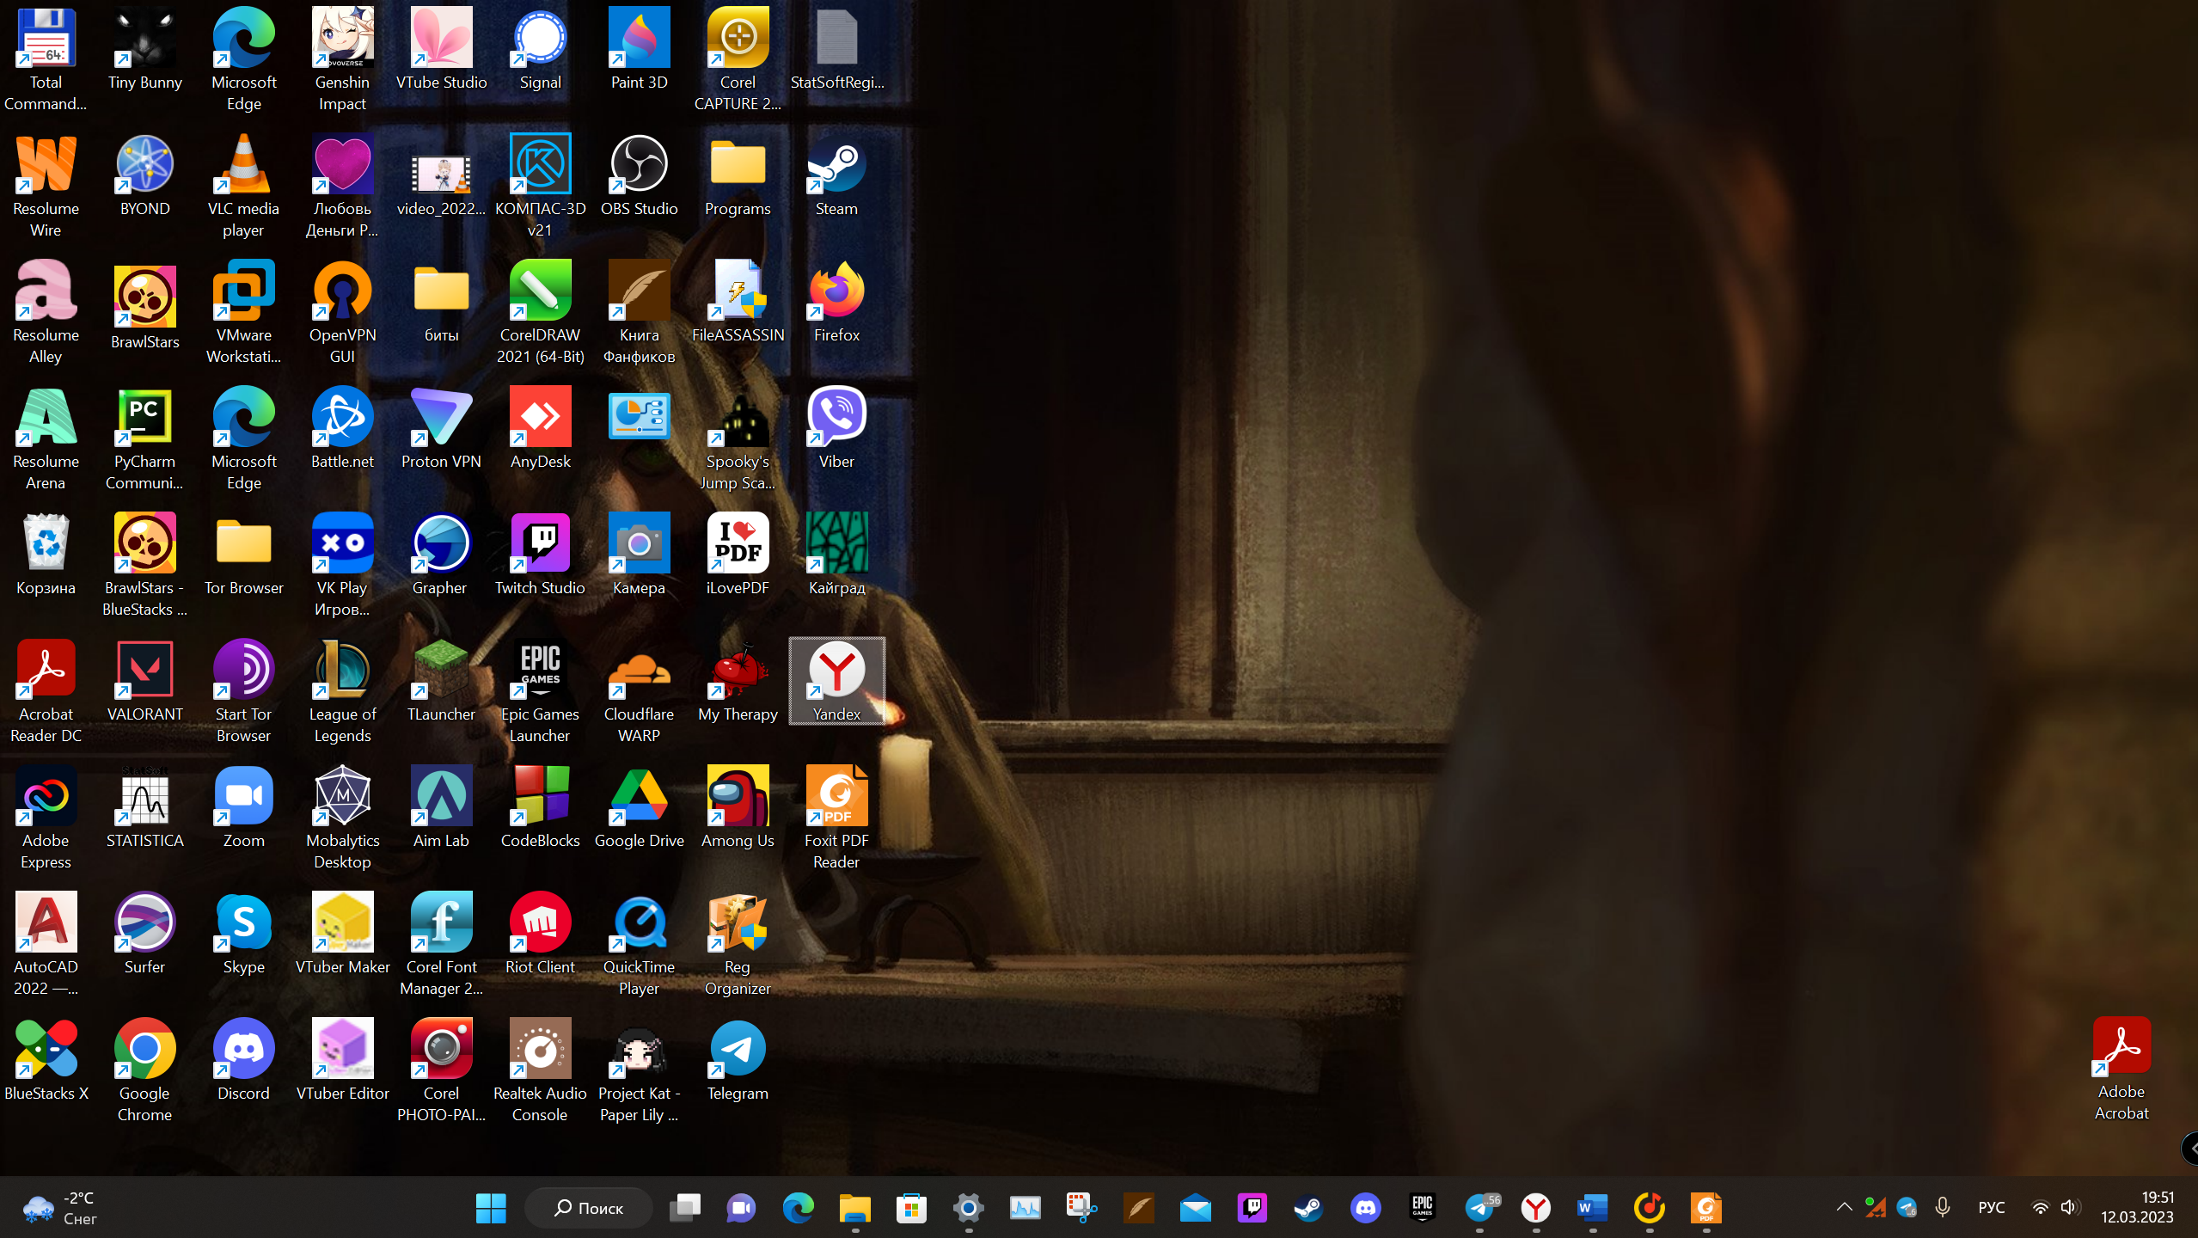Open Google Chrome desktop shortcut

[144, 1069]
